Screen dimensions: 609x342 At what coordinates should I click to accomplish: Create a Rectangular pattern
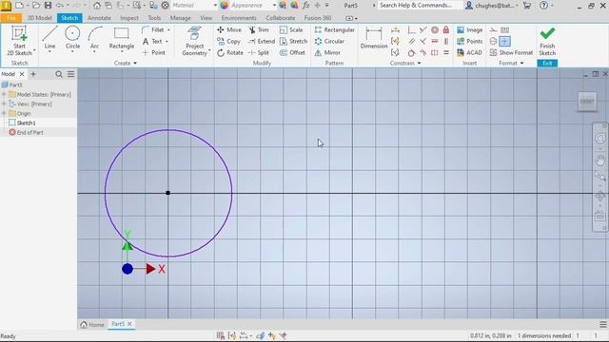pos(334,29)
